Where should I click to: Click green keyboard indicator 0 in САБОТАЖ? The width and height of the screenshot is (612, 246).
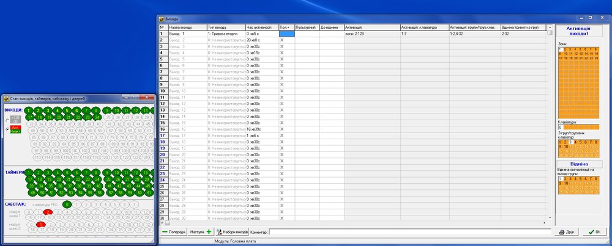[67, 204]
